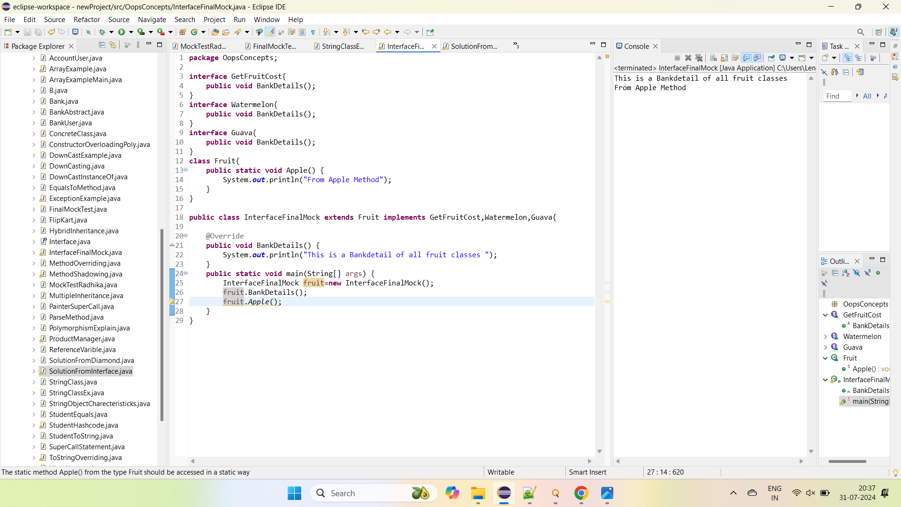901x507 pixels.
Task: Click the Find field in Task List
Action: 837,96
